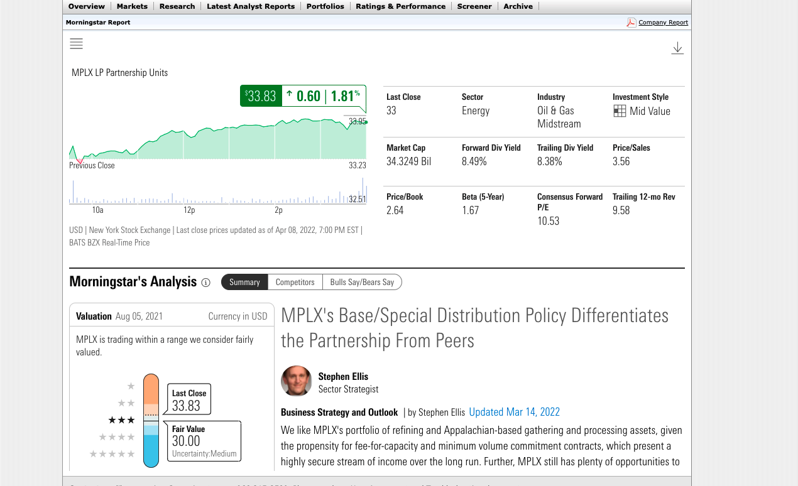Click the Stephen Ellis author name
This screenshot has width=798, height=486.
click(343, 376)
